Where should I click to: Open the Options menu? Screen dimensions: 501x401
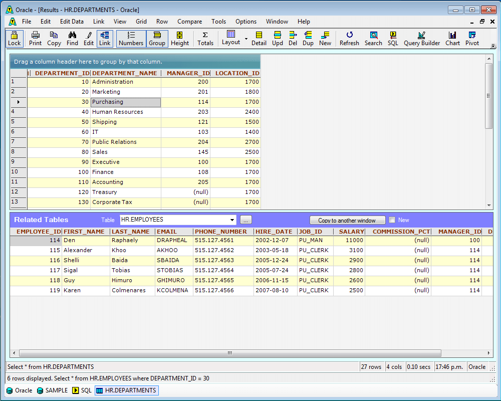click(x=246, y=22)
